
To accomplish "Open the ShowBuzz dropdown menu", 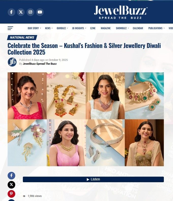I will tap(122, 28).
